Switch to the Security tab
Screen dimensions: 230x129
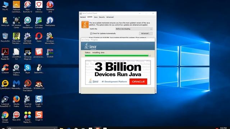tap(102, 17)
